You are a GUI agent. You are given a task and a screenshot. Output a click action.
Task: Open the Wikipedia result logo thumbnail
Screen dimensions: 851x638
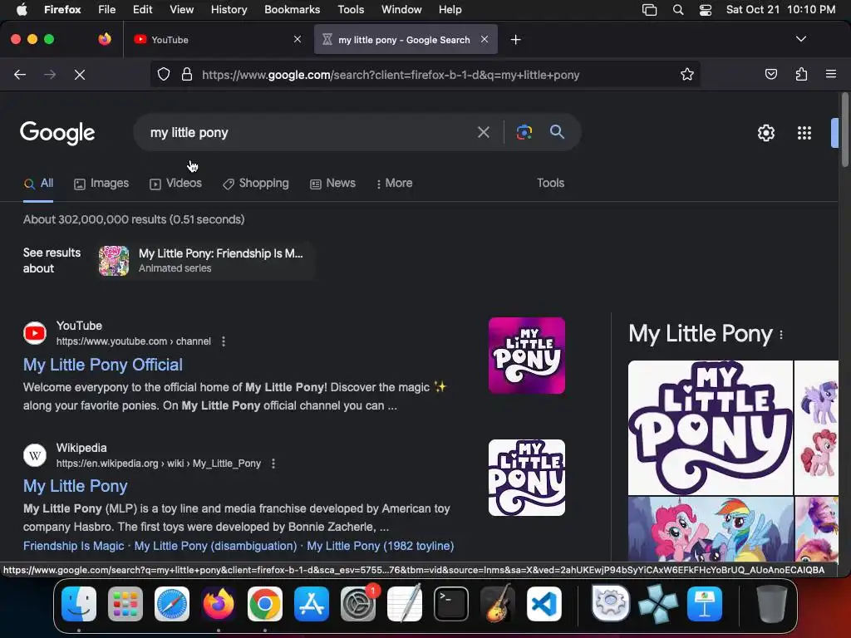[526, 478]
